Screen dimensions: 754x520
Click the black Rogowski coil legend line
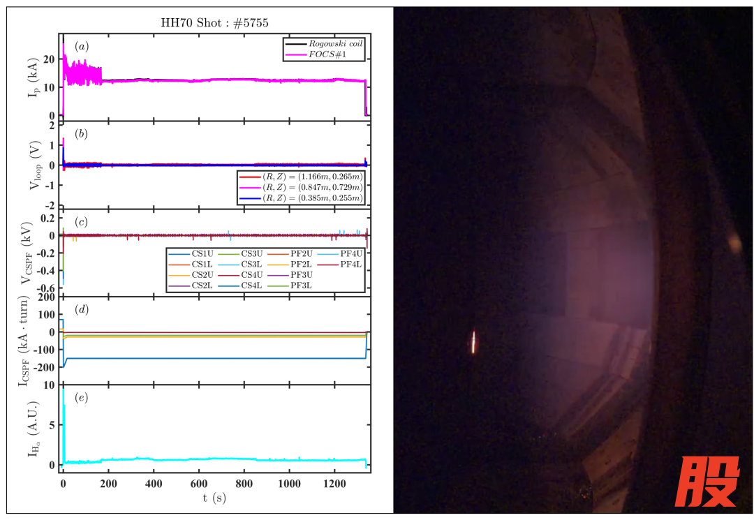[295, 45]
